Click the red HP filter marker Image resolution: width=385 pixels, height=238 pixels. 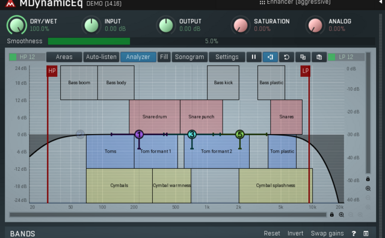tap(52, 71)
